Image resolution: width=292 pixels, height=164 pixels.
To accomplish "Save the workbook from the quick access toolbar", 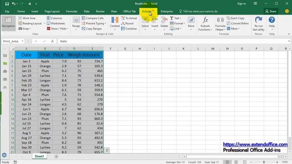I will (x=7, y=4).
